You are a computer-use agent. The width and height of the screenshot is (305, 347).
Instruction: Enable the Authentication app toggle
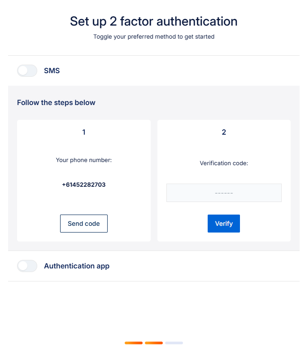click(x=27, y=266)
